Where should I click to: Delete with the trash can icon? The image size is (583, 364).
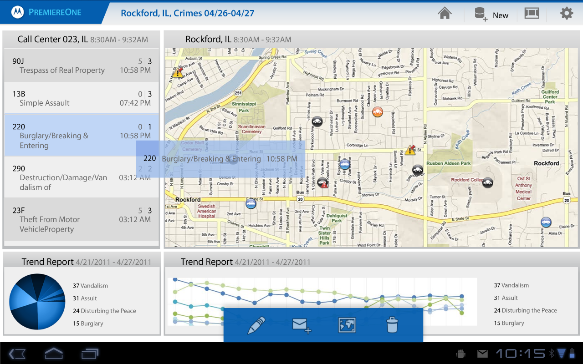click(x=392, y=325)
